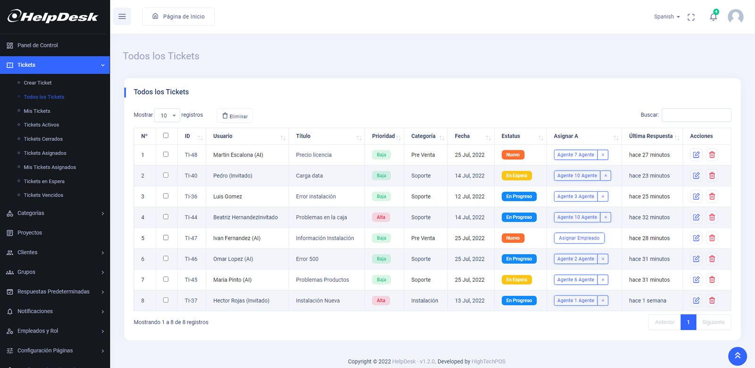The width and height of the screenshot is (755, 368).
Task: Click the user profile avatar
Action: (x=735, y=17)
